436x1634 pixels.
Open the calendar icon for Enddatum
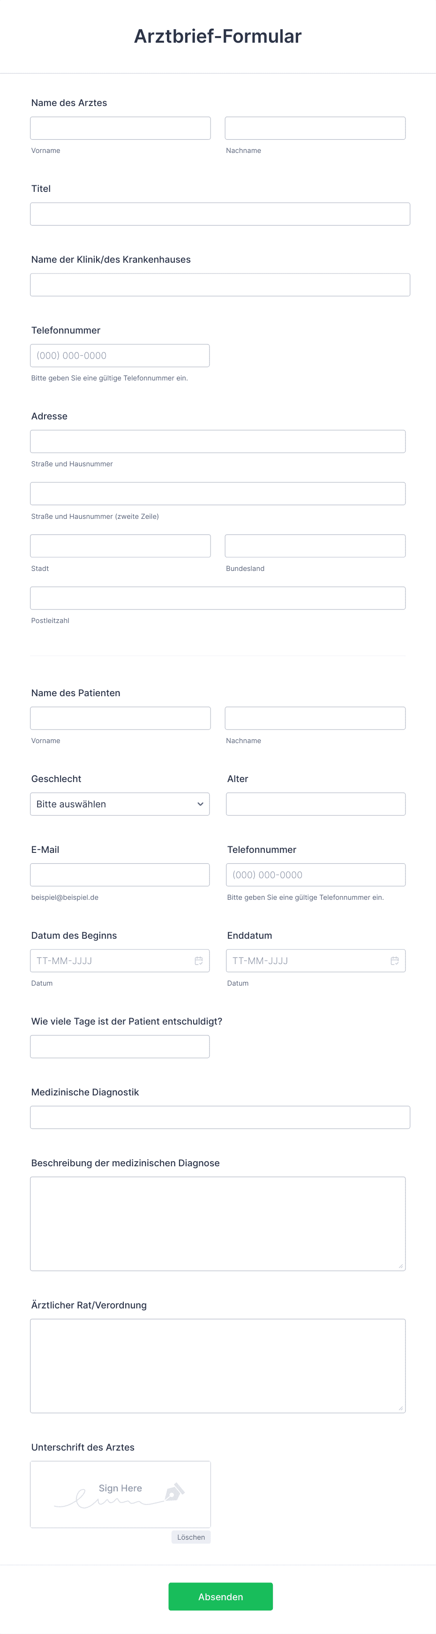395,960
